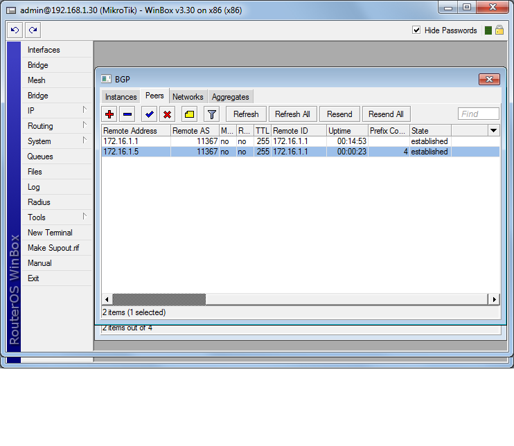514x446 pixels.
Task: Expand the Tools submenu arrow
Action: (x=85, y=216)
